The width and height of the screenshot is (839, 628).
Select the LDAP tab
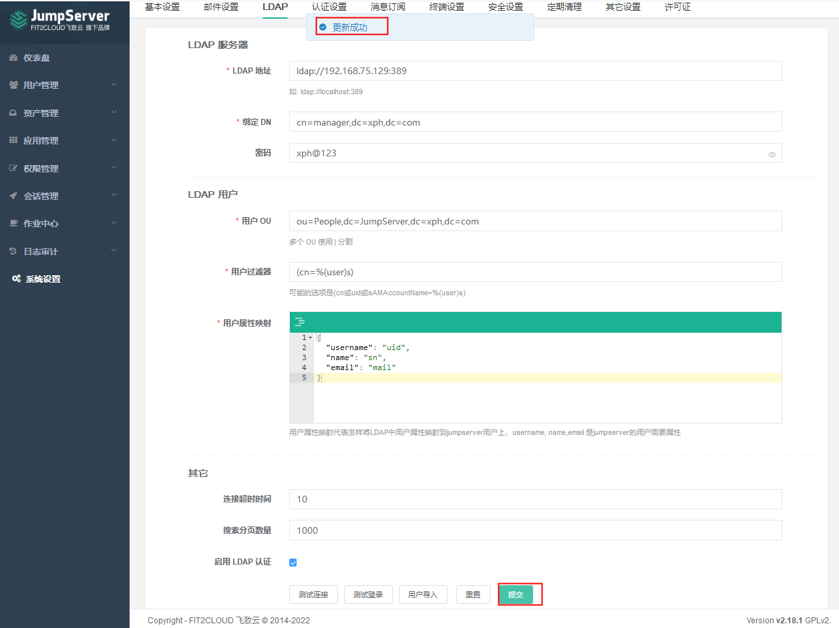(275, 7)
